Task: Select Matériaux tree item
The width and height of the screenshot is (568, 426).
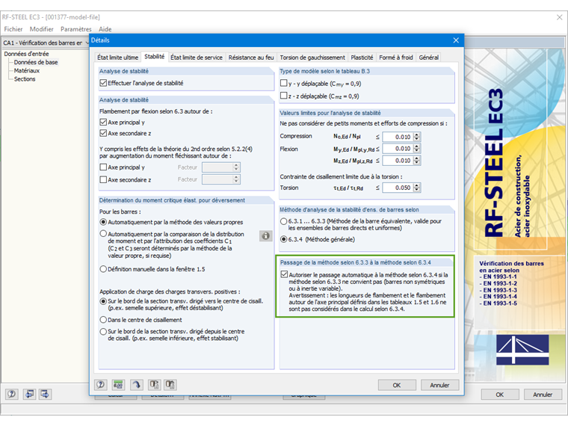Action: click(27, 71)
